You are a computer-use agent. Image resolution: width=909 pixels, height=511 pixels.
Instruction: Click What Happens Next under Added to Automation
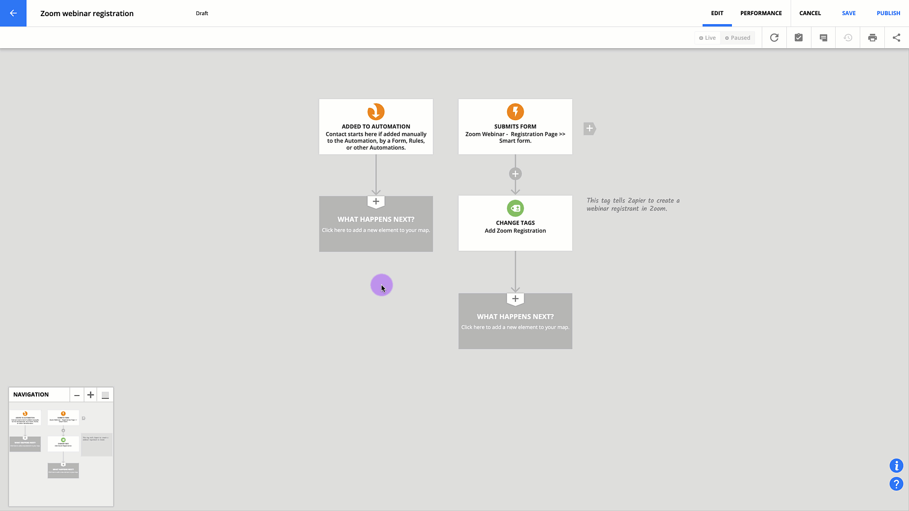point(376,224)
